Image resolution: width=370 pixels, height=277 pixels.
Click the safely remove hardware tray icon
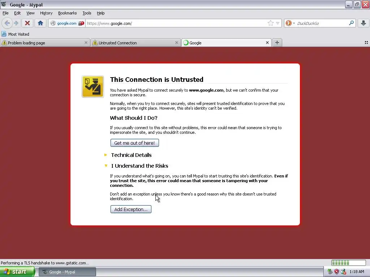coord(330,272)
